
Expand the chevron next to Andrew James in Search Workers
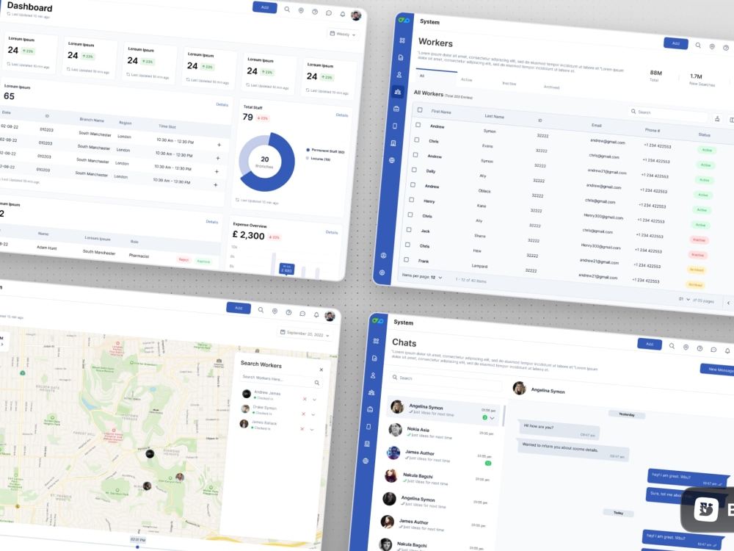click(314, 399)
